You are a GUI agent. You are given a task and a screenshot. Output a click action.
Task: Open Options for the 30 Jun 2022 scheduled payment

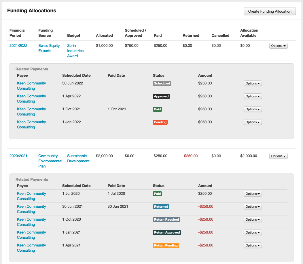tap(253, 83)
